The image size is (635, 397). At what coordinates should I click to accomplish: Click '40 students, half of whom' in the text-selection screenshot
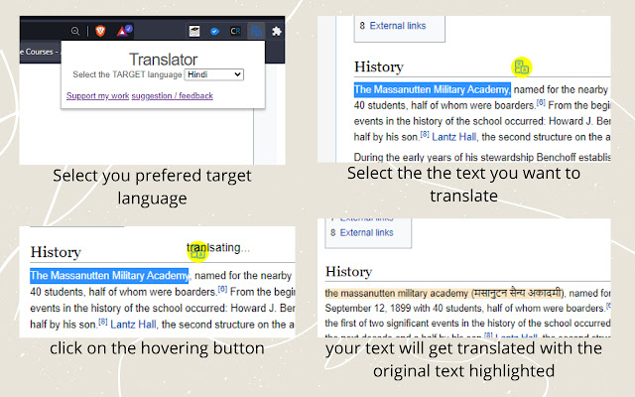point(408,106)
